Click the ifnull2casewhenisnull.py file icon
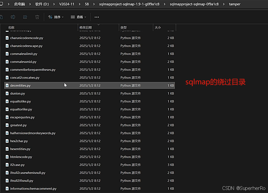 (x=7, y=173)
